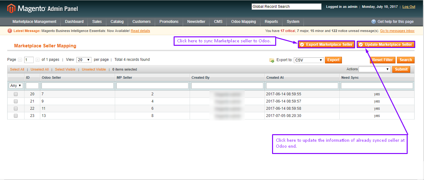
Task: Click the Reset Filter button
Action: [382, 60]
